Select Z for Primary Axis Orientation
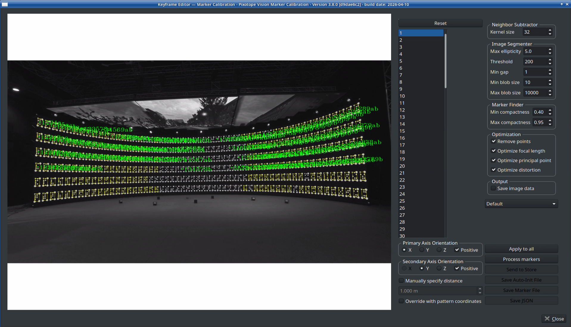The image size is (571, 327). pyautogui.click(x=439, y=250)
